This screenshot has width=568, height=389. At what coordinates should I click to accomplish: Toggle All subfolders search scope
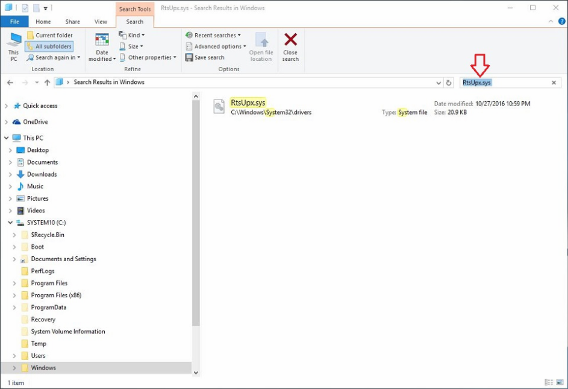click(49, 46)
